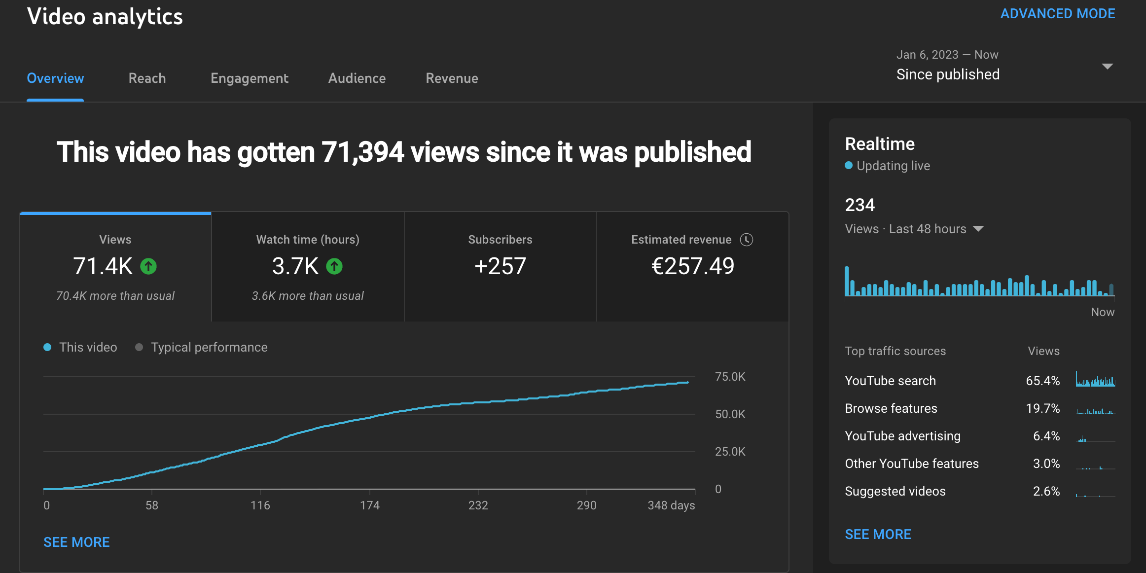
Task: Select the Subscribers metric card
Action: pyautogui.click(x=500, y=267)
